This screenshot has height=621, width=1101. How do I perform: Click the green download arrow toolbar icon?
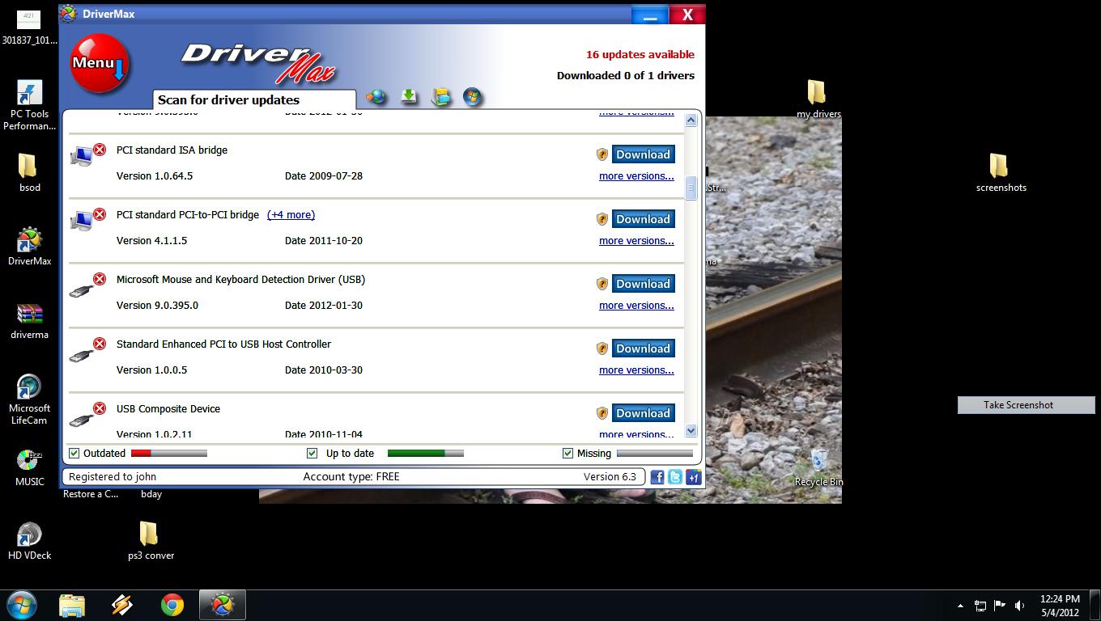(409, 97)
